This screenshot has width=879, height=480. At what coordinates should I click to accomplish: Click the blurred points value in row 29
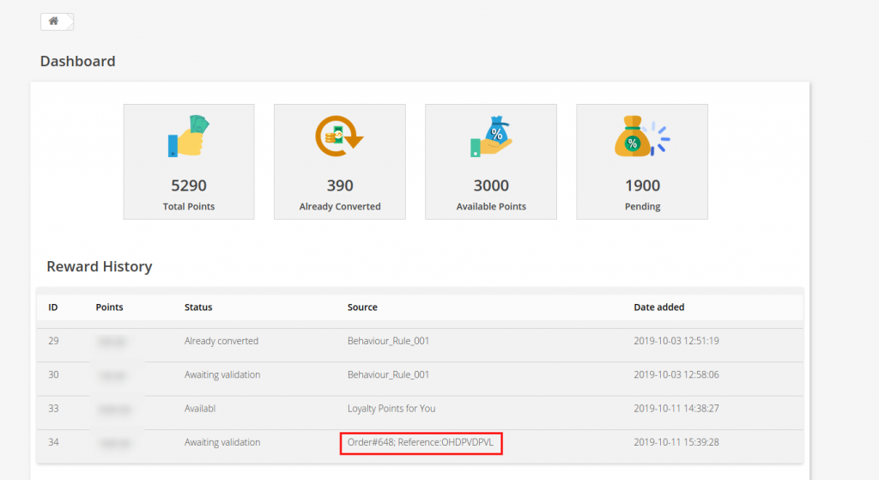(112, 342)
